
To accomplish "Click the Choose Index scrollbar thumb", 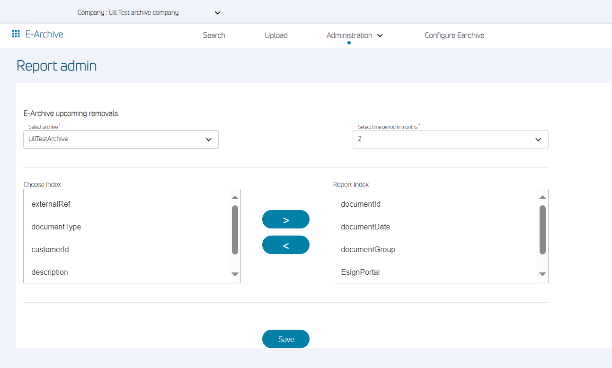I will 235,229.
